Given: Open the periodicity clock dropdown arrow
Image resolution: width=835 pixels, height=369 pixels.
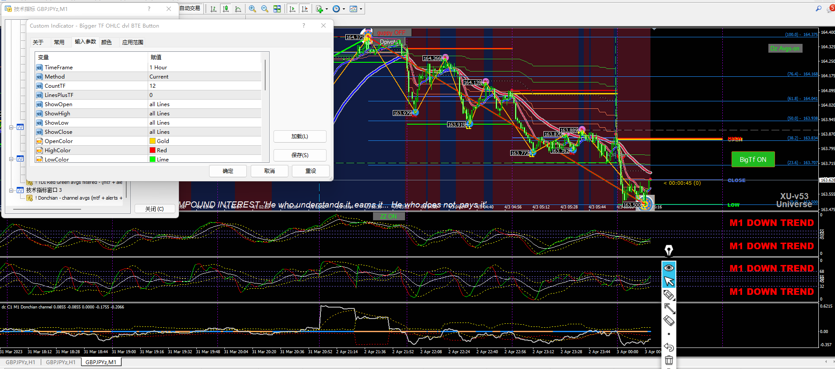Looking at the screenshot, I should pyautogui.click(x=344, y=9).
